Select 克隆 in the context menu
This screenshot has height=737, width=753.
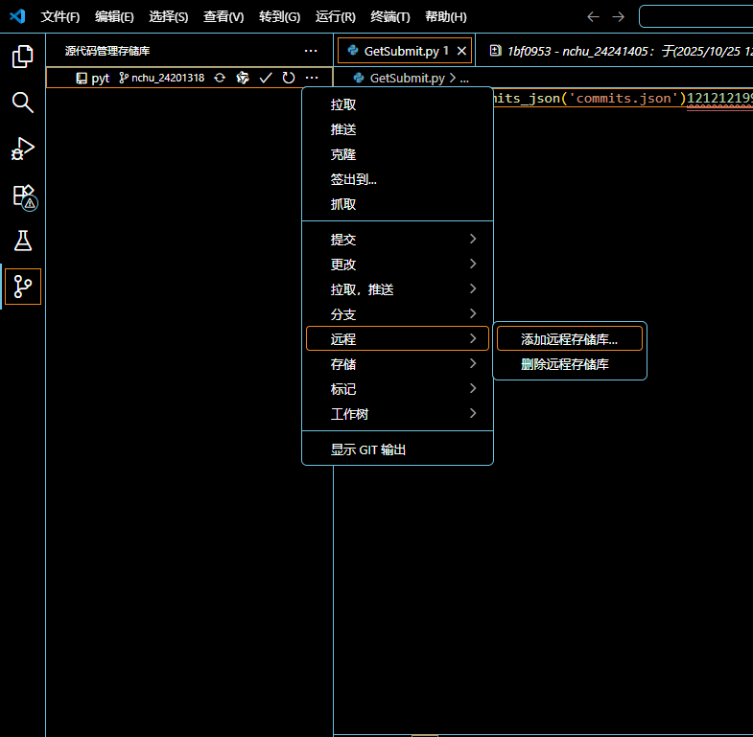(x=398, y=154)
